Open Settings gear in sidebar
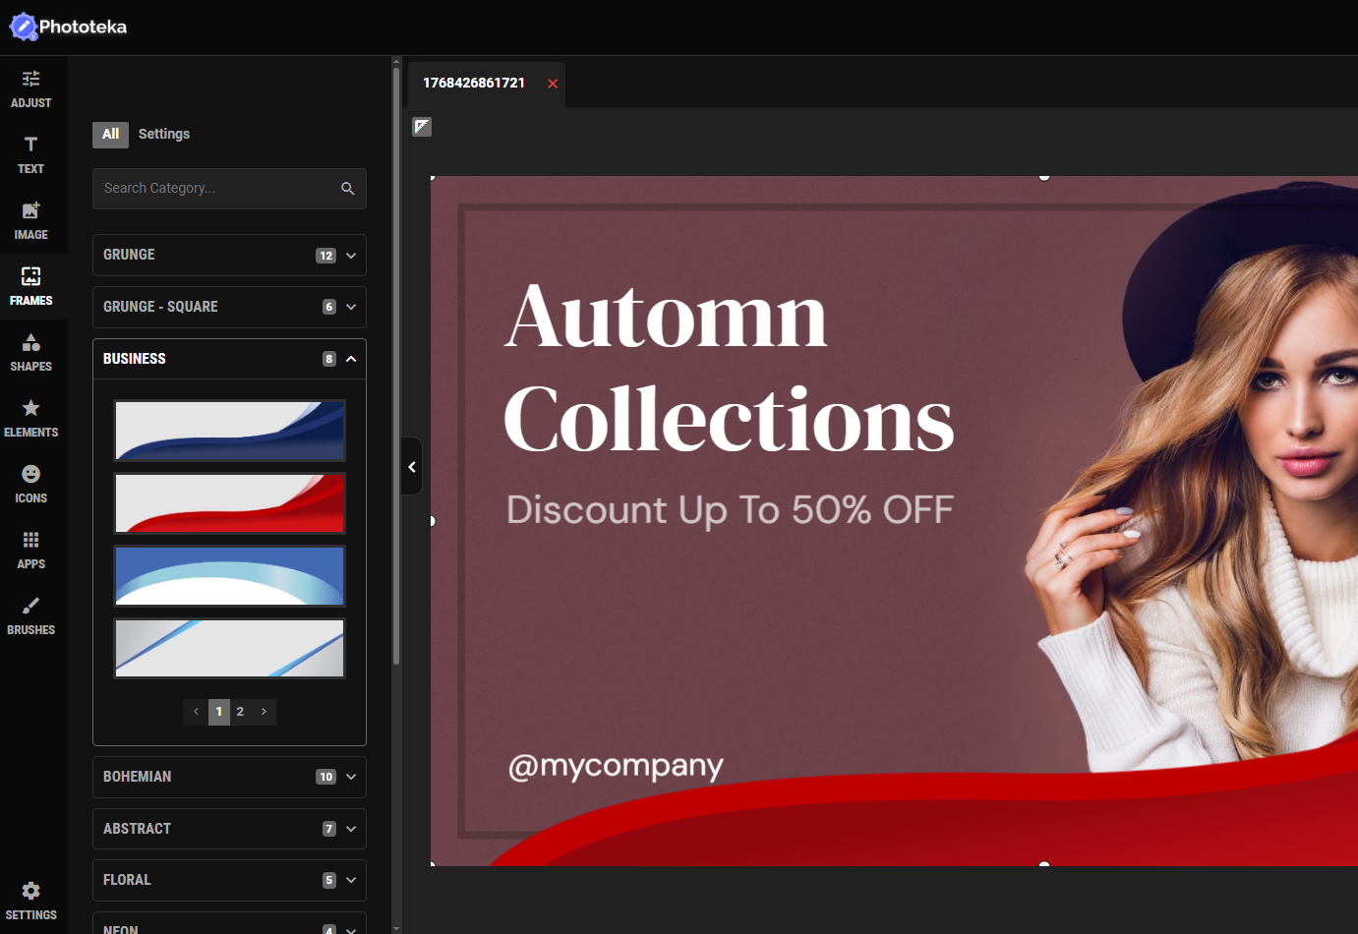 (x=30, y=900)
